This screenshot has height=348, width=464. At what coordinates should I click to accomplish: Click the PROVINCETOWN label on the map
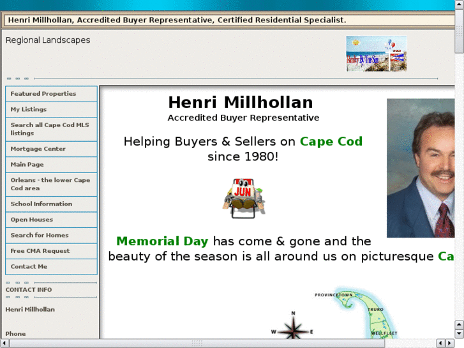coord(334,295)
